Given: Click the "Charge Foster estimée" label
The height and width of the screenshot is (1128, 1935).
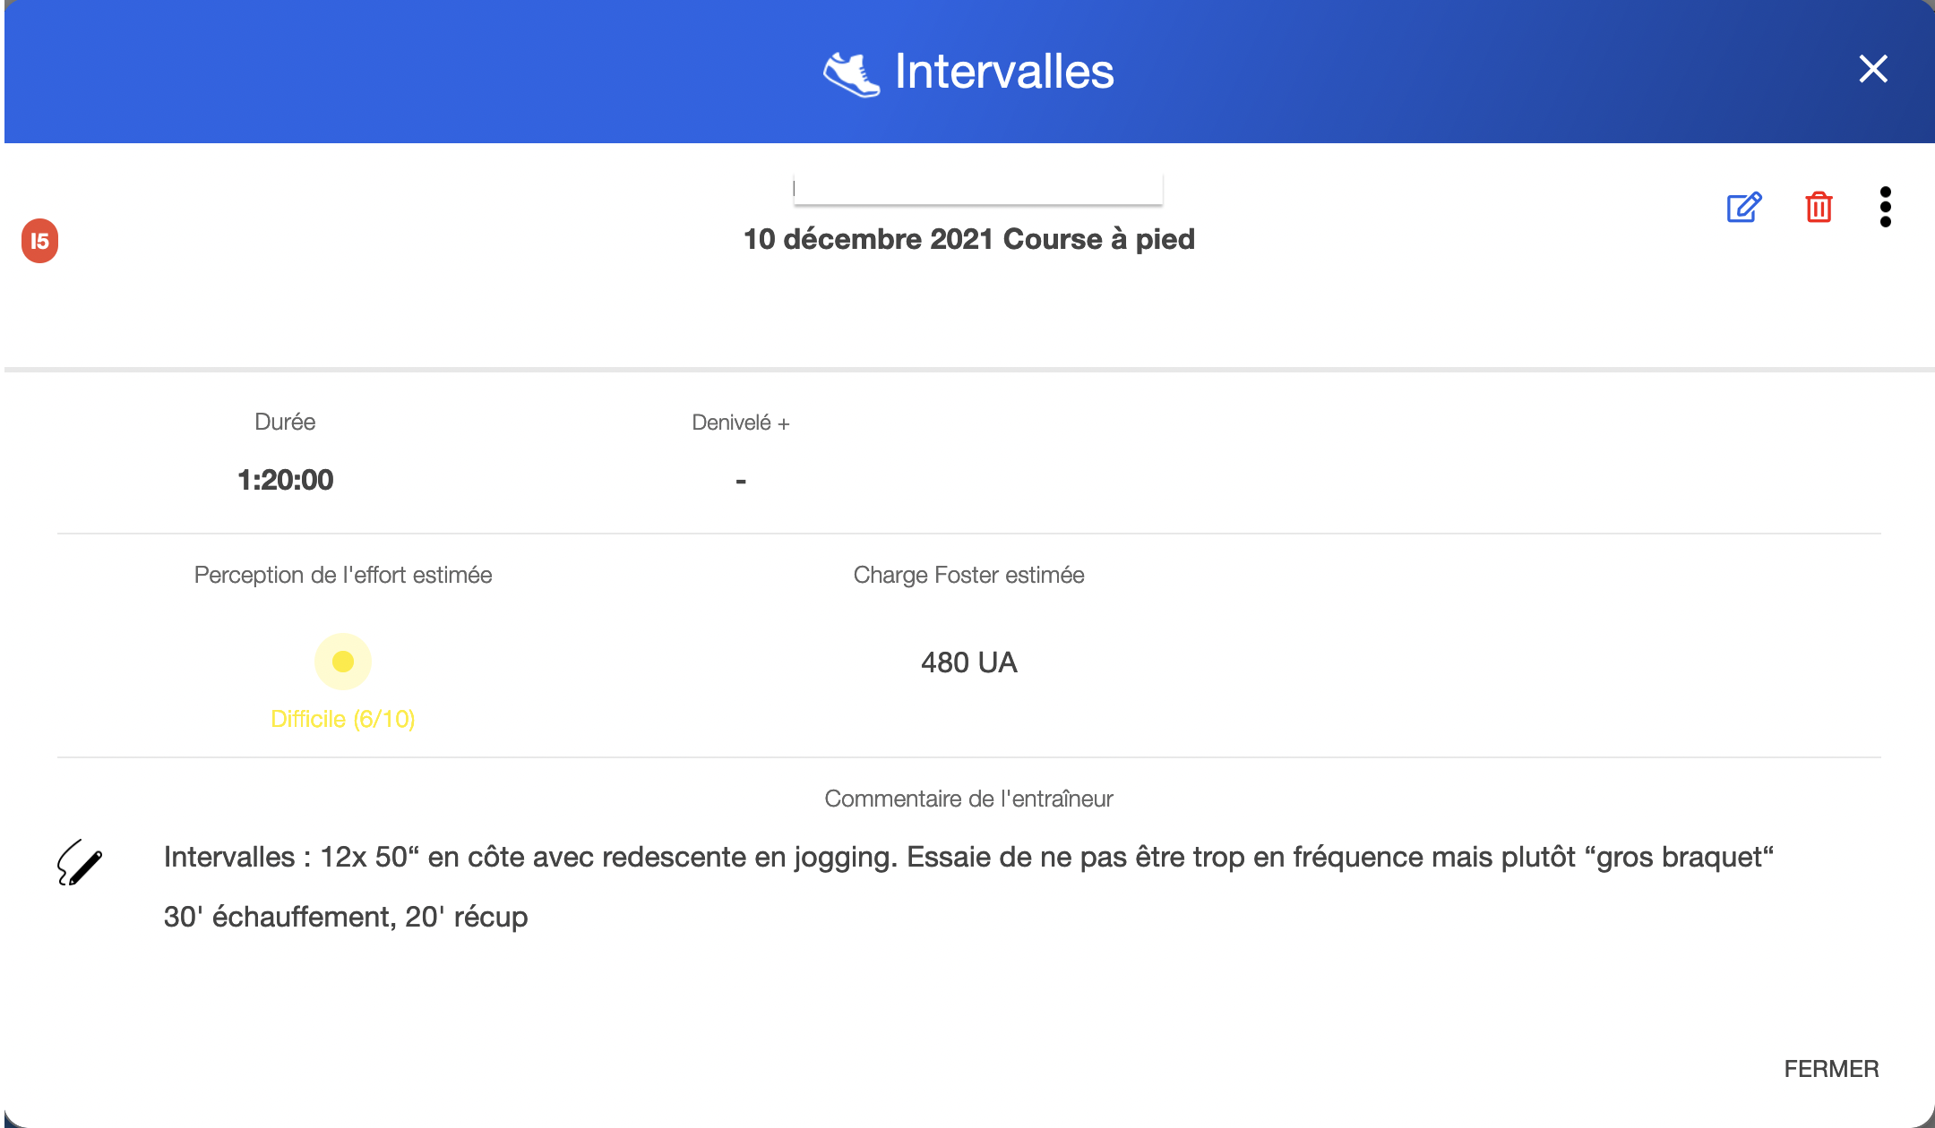Looking at the screenshot, I should click(968, 575).
